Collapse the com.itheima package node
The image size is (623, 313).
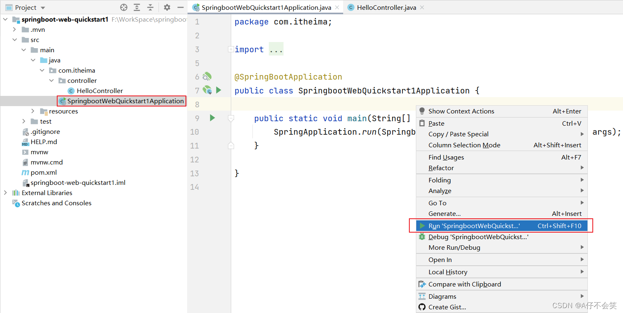(x=42, y=70)
